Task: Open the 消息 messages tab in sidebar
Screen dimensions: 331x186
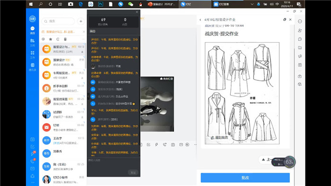Action: (32, 30)
